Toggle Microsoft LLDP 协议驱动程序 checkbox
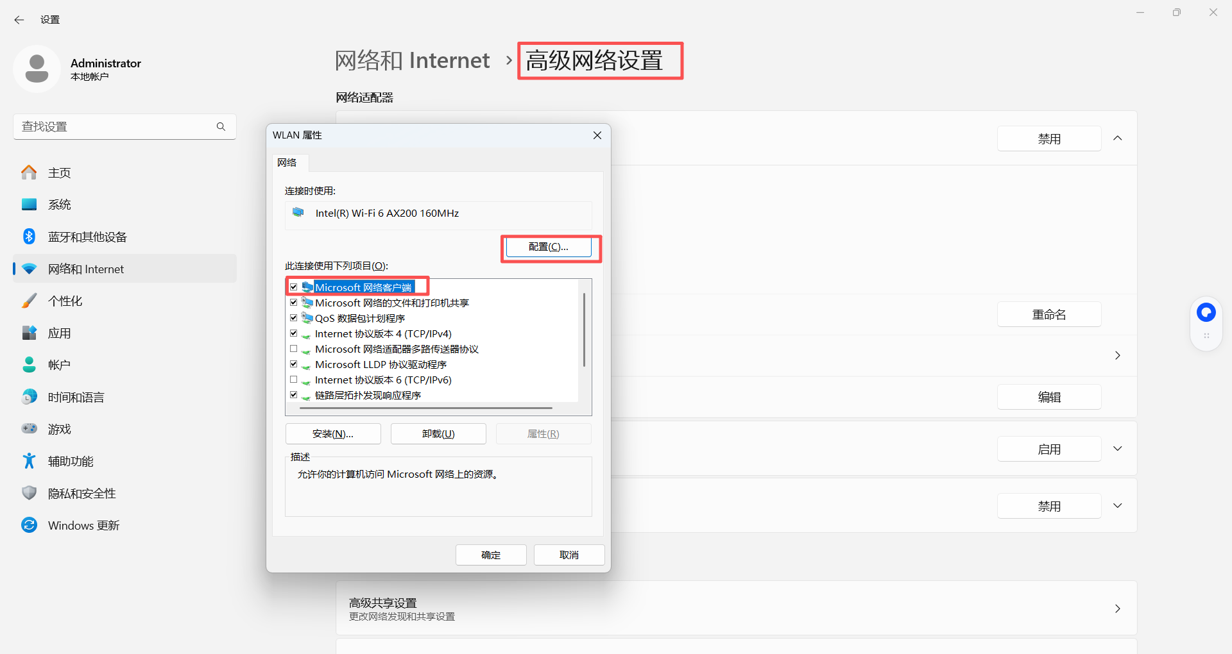The height and width of the screenshot is (654, 1232). [294, 364]
